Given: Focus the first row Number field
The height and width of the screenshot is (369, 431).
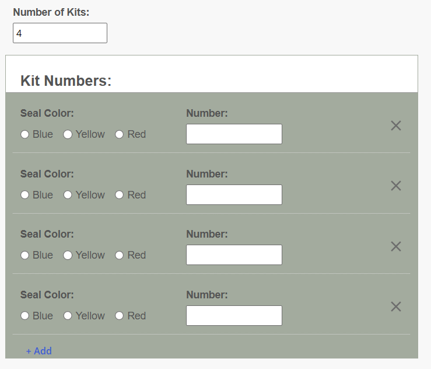Looking at the screenshot, I should coord(234,134).
